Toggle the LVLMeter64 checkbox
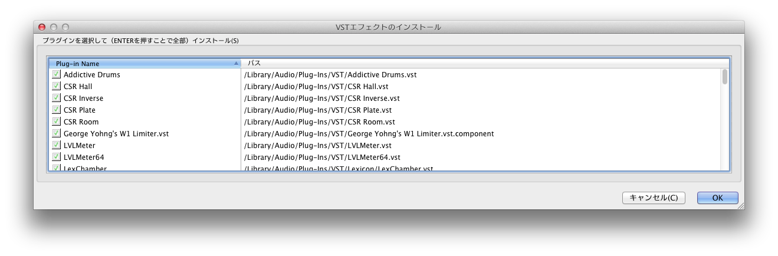This screenshot has height=256, width=778. coord(57,157)
